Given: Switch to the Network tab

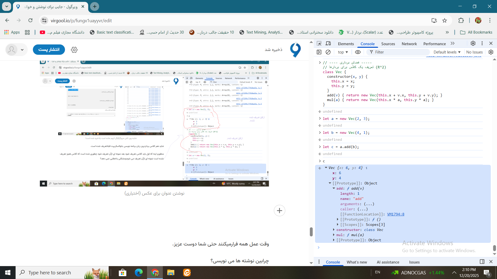Looking at the screenshot, I should point(409,44).
